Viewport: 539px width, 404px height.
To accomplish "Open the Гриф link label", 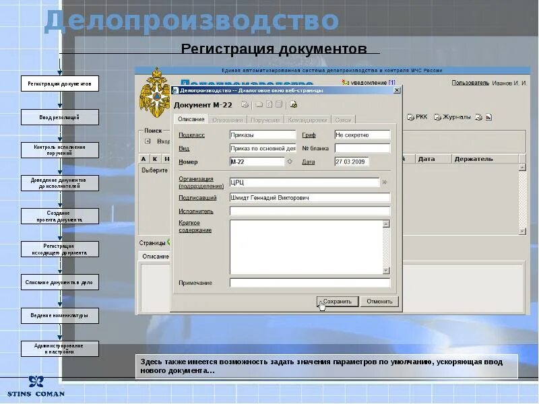I will pos(309,135).
